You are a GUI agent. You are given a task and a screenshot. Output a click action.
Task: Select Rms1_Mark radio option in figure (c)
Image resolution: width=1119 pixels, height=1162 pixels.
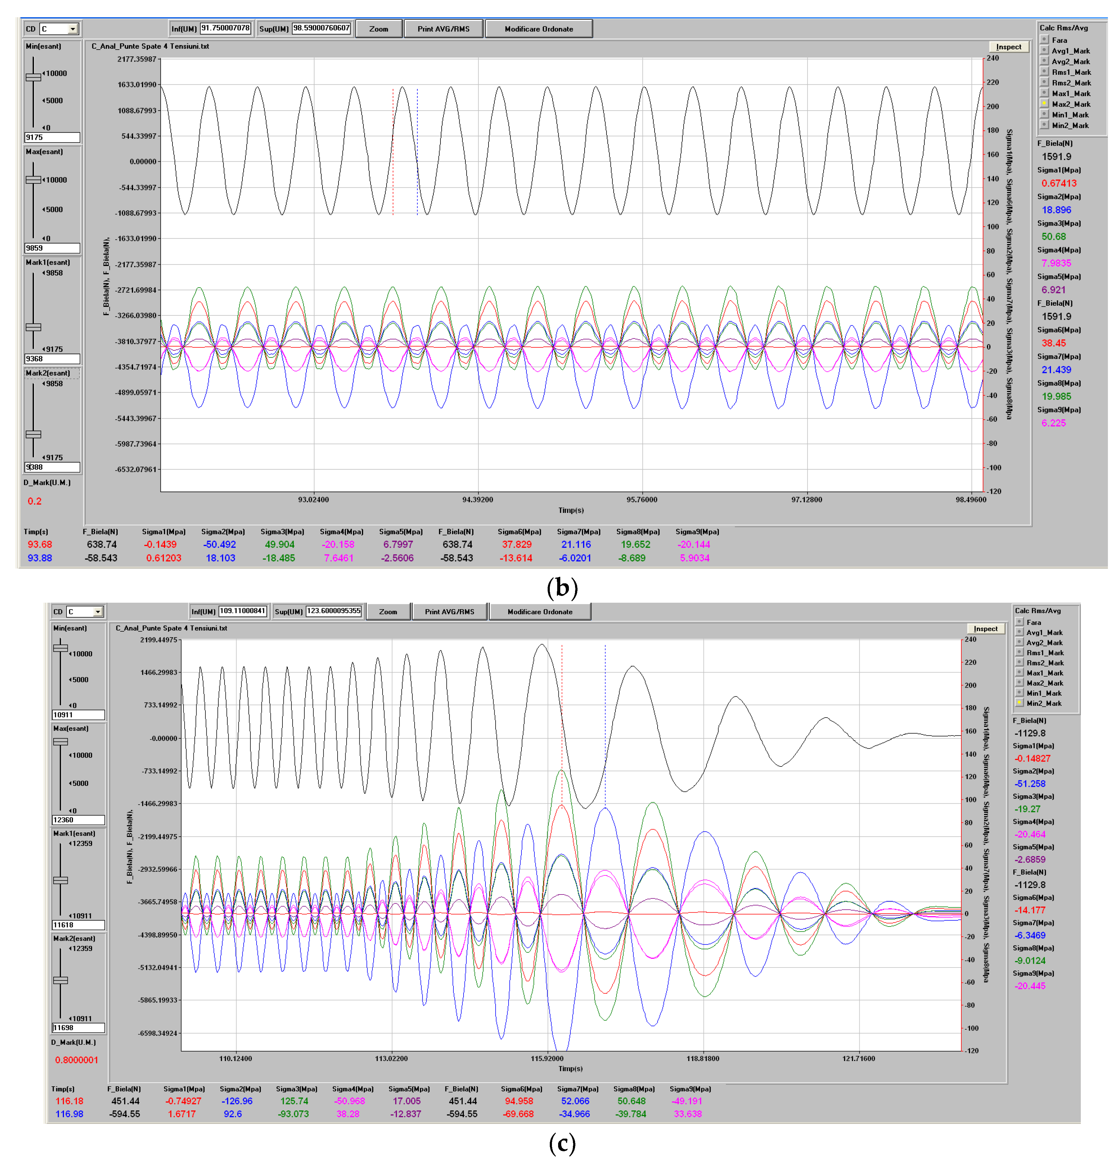pos(1019,652)
